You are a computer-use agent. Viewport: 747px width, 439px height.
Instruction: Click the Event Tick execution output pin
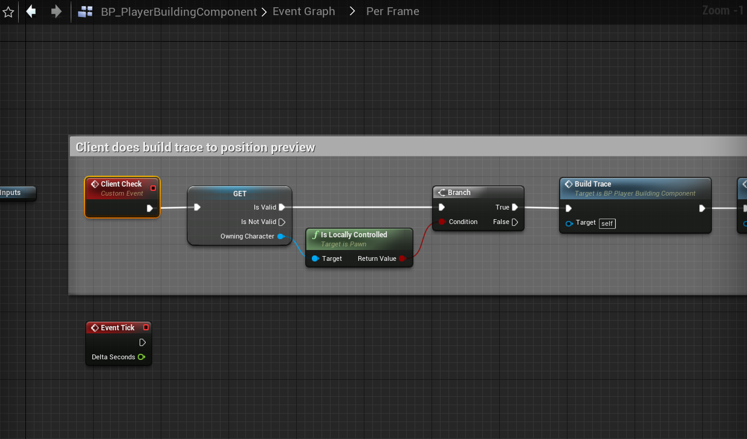[x=143, y=342]
